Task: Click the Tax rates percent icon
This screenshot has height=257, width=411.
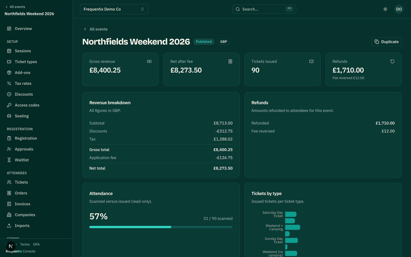Action: click(x=9, y=84)
